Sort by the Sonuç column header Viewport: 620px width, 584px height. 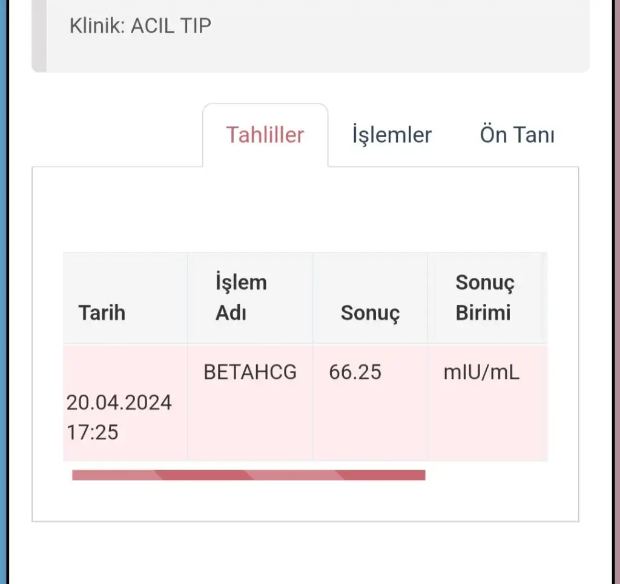(x=370, y=313)
